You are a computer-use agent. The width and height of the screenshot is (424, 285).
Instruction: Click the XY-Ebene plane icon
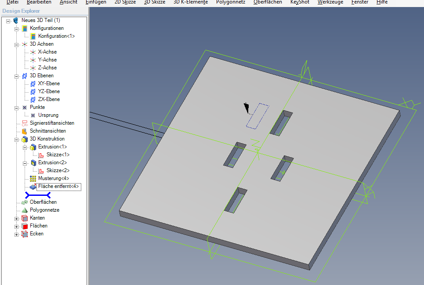coord(33,84)
